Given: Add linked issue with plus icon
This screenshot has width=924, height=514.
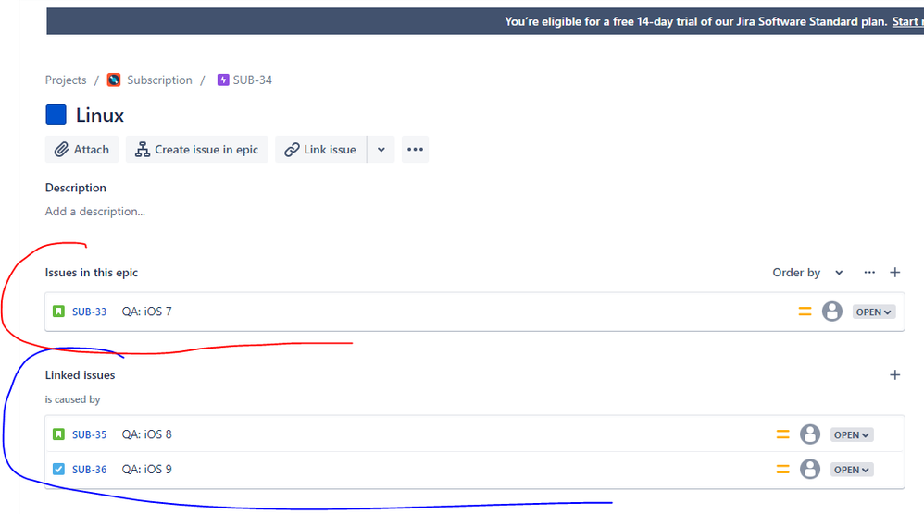Looking at the screenshot, I should tap(894, 374).
